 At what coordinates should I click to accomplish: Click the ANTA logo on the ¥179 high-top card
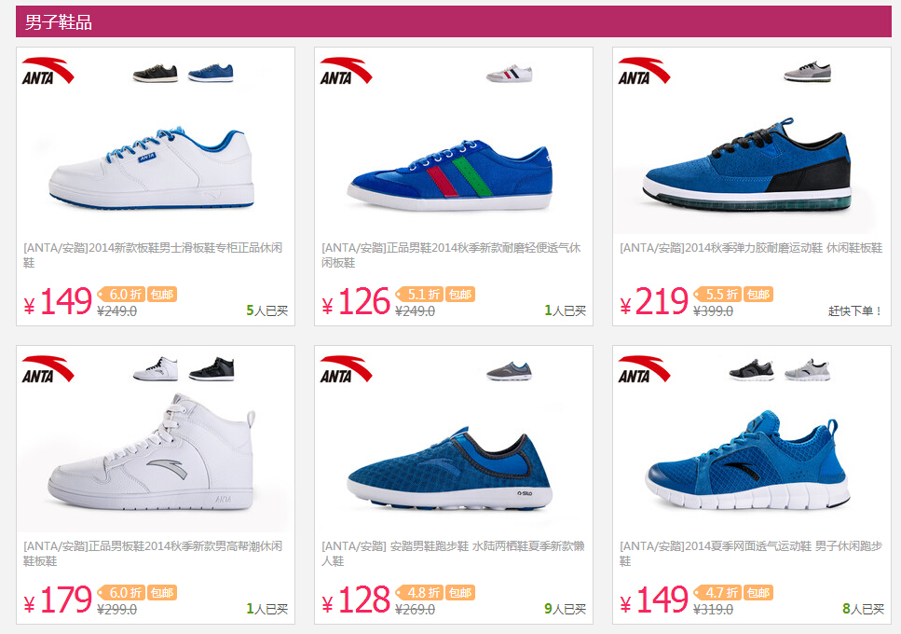(48, 369)
